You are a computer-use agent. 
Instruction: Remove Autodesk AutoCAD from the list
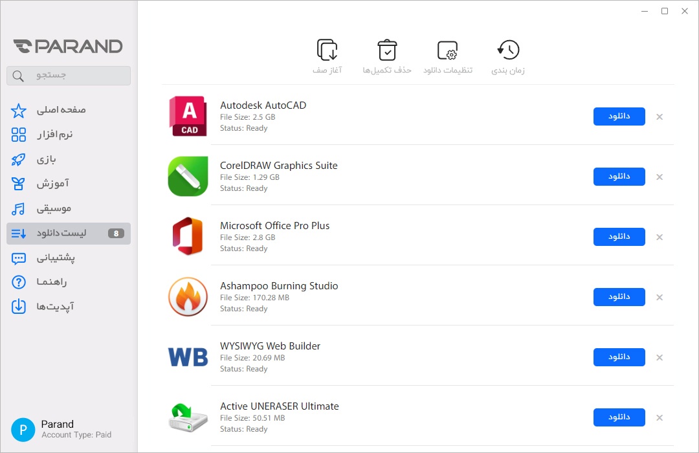(x=660, y=117)
